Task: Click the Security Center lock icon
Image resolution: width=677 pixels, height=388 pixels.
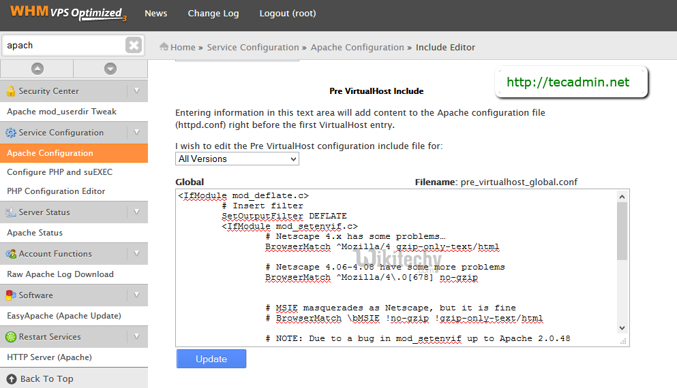Action: (10, 91)
